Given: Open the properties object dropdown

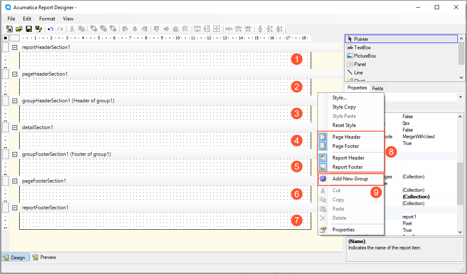Looking at the screenshot, I should point(460,97).
